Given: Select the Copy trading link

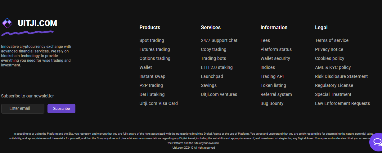Looking at the screenshot, I should coord(213,49).
